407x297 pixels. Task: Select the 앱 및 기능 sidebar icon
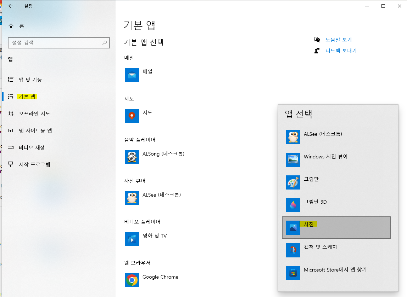pyautogui.click(x=10, y=79)
